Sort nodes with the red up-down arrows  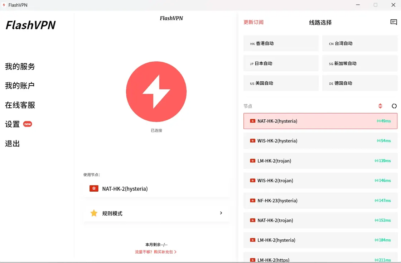[x=380, y=106]
